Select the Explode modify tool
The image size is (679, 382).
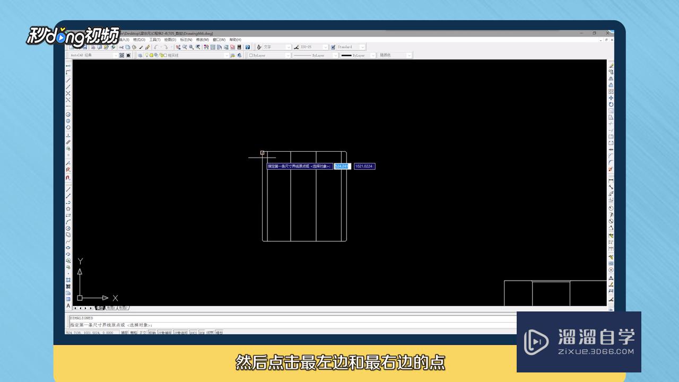(611, 169)
